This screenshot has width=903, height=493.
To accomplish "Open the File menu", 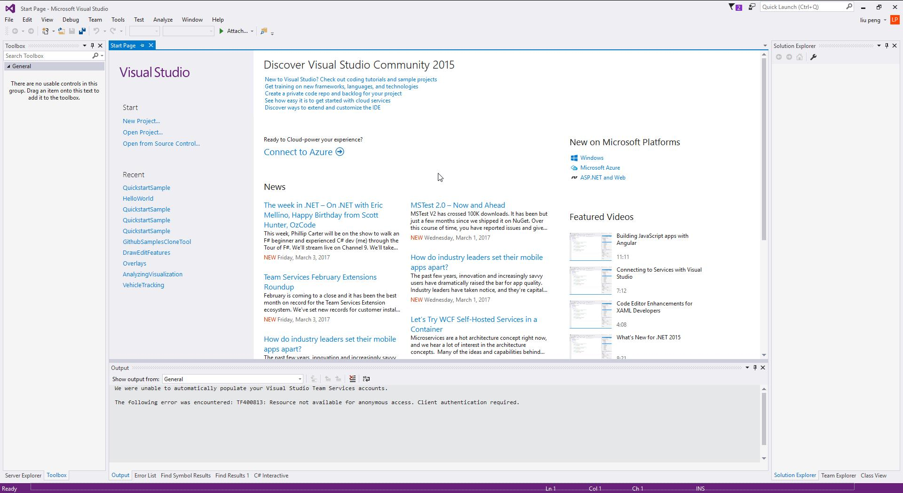I will 9,20.
